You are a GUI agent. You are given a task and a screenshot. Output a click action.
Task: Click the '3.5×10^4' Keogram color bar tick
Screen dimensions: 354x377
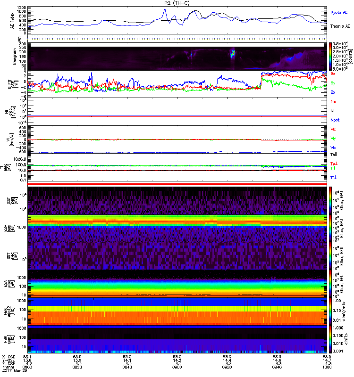(340, 44)
